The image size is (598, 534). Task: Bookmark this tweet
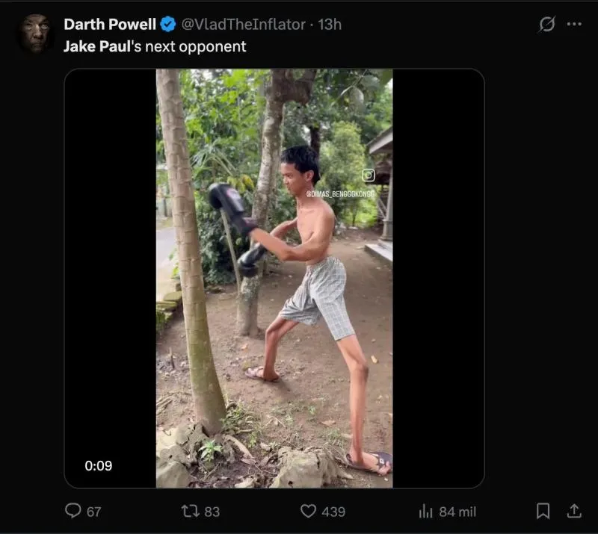[x=543, y=511]
